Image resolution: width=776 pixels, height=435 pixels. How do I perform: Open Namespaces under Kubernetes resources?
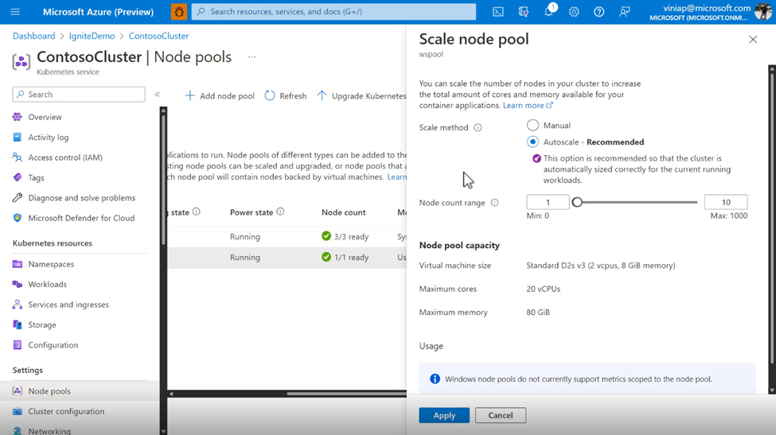tap(50, 264)
